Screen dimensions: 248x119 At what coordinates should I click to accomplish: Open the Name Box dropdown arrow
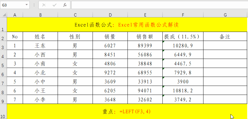26,5
